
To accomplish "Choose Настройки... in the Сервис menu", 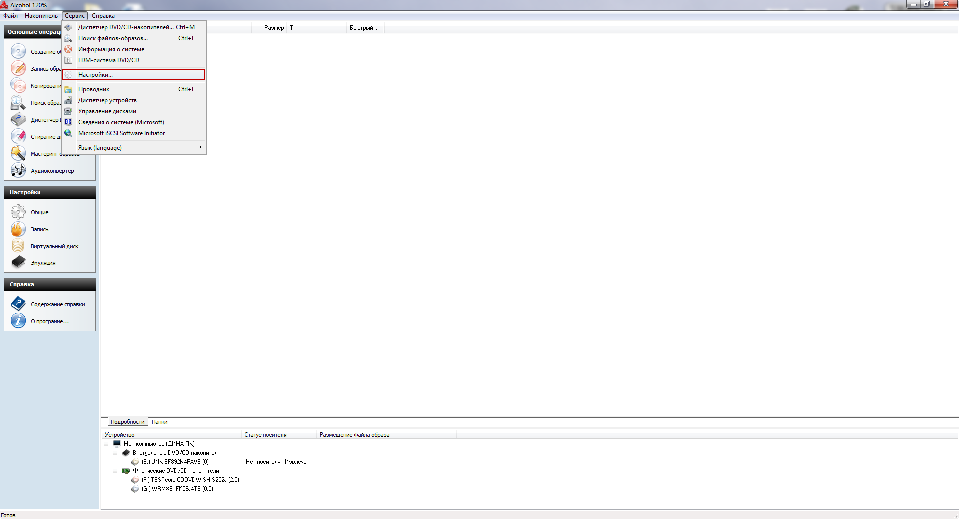I will (133, 75).
